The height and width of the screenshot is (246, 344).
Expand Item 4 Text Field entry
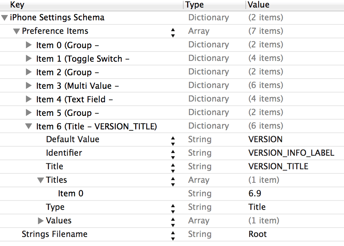click(29, 99)
